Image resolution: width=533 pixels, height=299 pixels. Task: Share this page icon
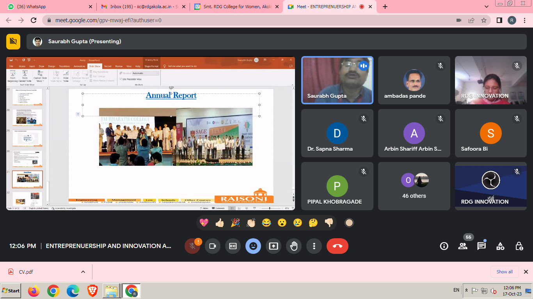[471, 20]
